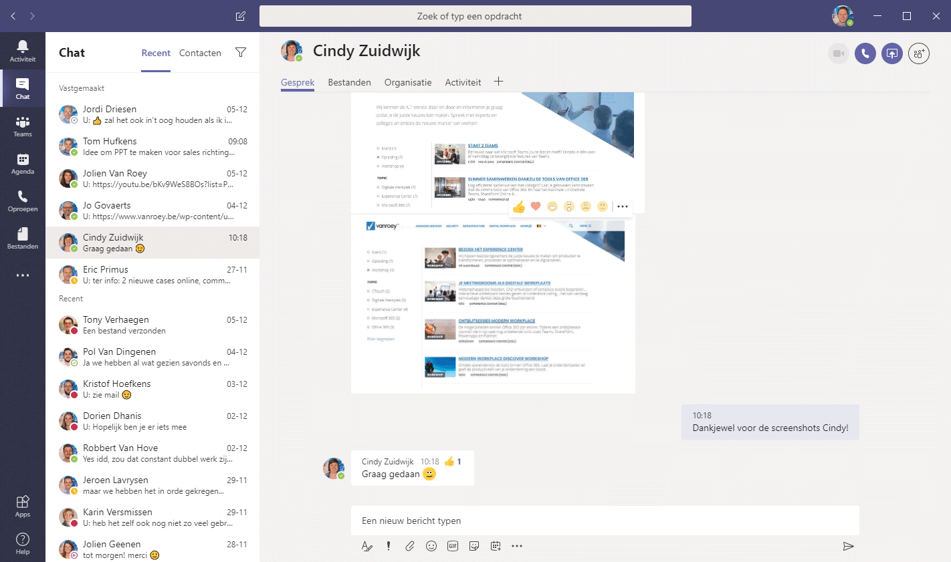Open the Activiteit feed in sidebar
The image size is (951, 562).
[x=23, y=50]
